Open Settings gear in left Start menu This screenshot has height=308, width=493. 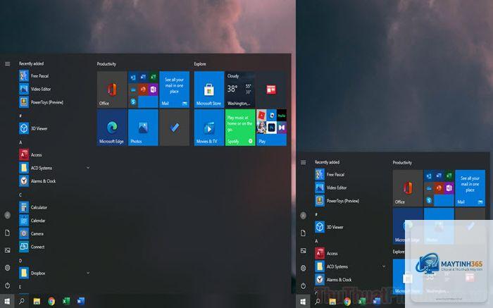[x=8, y=268]
